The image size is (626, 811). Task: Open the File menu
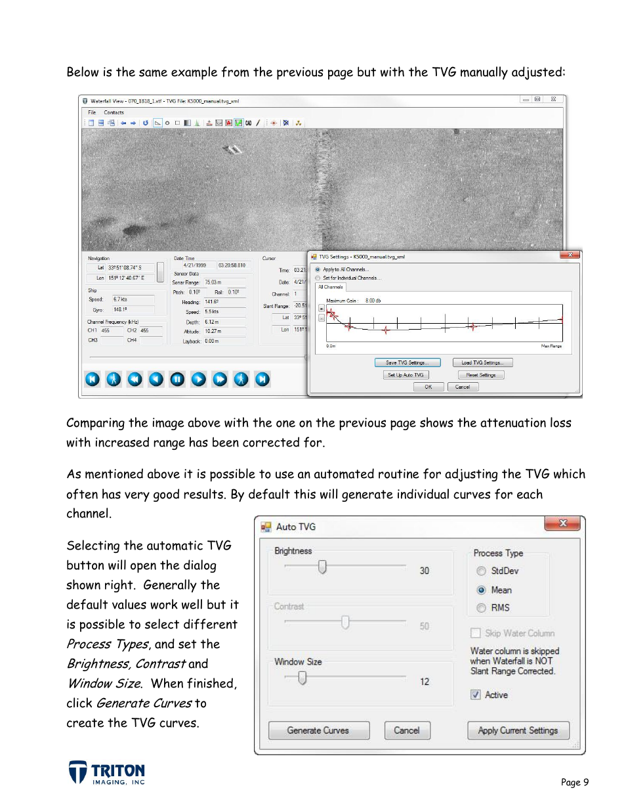tap(92, 112)
